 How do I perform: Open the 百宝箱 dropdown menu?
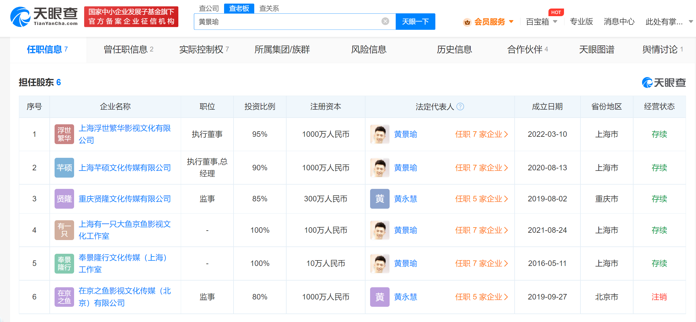tap(542, 22)
